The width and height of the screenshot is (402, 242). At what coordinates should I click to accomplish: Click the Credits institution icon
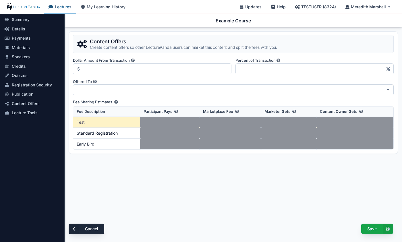point(7,66)
